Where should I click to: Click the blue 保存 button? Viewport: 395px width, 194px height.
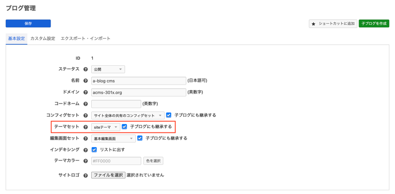point(28,23)
